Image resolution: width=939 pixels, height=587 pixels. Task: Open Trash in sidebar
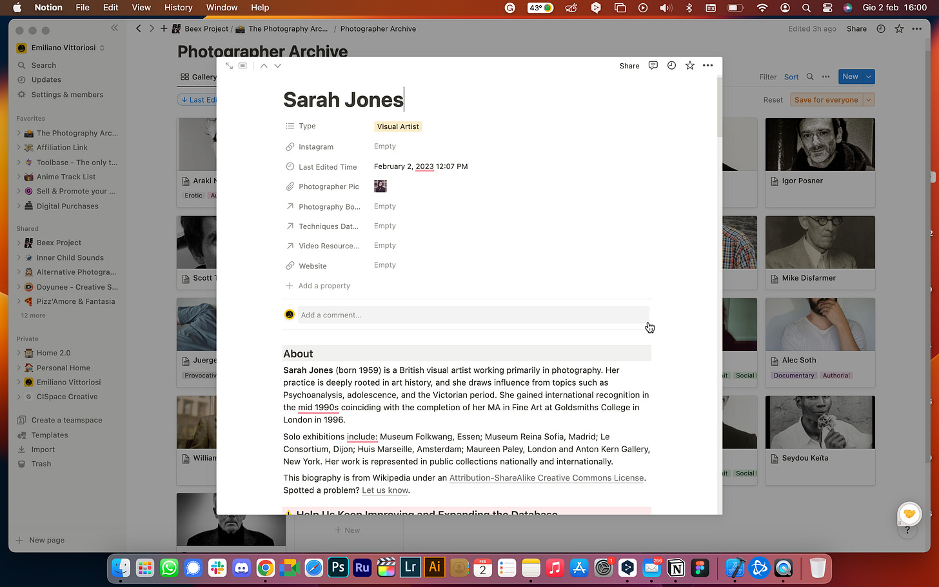pyautogui.click(x=41, y=464)
